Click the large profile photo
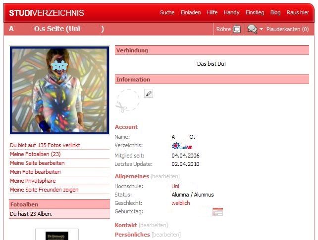Screen dimensions: 318x240 coord(59,90)
